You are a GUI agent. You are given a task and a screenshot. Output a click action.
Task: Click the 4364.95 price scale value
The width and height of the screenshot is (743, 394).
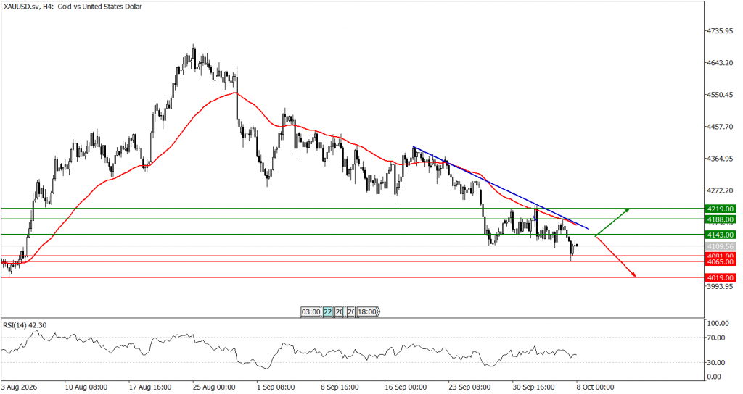721,159
